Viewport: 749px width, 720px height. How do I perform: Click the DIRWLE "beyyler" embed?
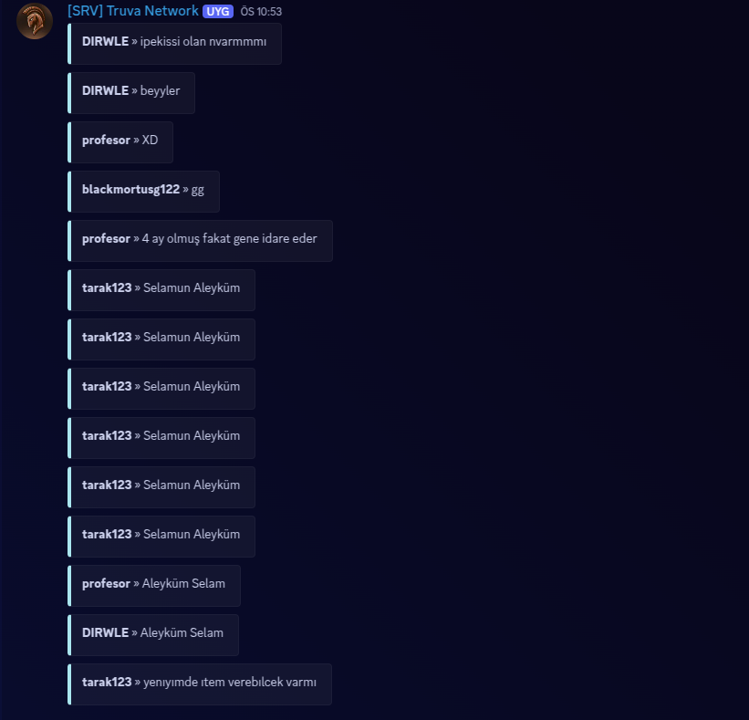tap(132, 92)
